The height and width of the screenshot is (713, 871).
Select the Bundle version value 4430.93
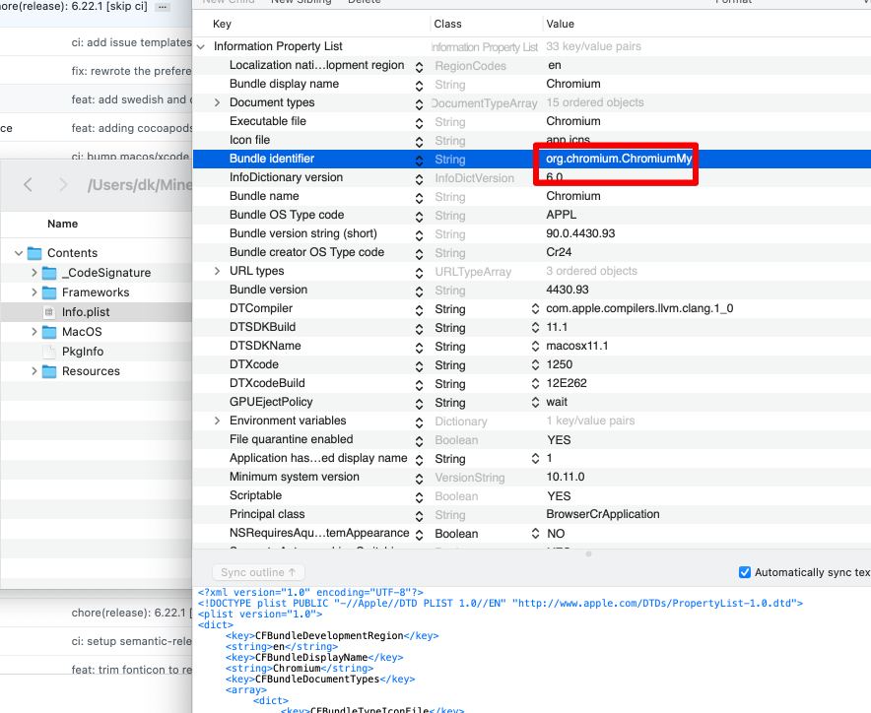click(568, 290)
